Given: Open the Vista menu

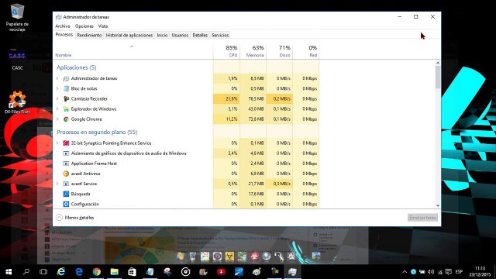Looking at the screenshot, I should pos(103,26).
